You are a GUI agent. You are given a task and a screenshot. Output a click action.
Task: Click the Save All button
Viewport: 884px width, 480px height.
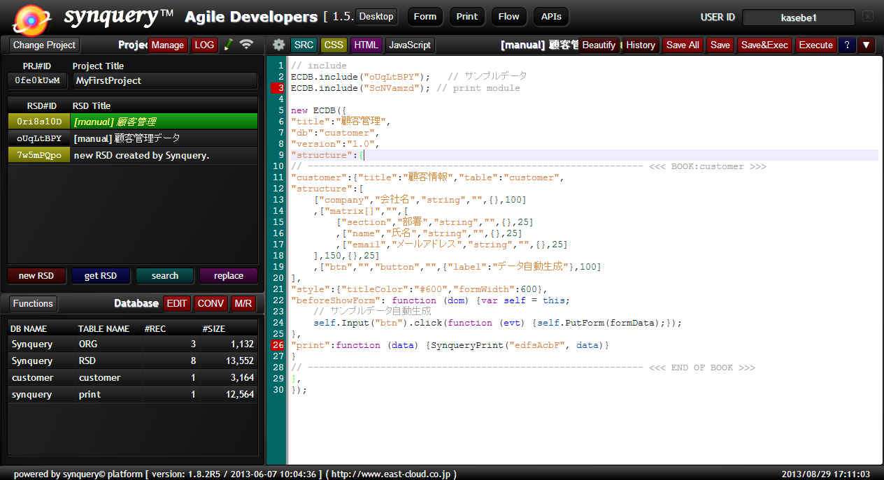tap(683, 45)
